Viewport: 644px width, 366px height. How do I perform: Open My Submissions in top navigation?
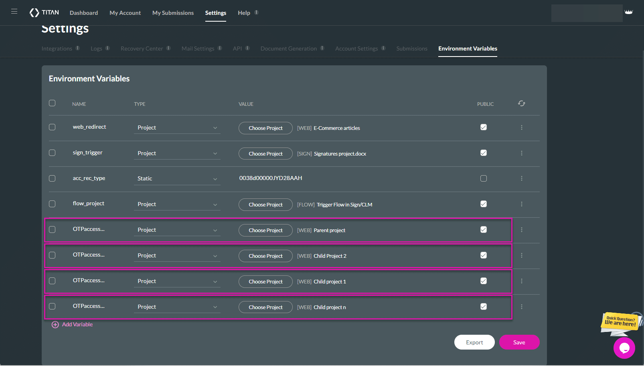(x=173, y=13)
